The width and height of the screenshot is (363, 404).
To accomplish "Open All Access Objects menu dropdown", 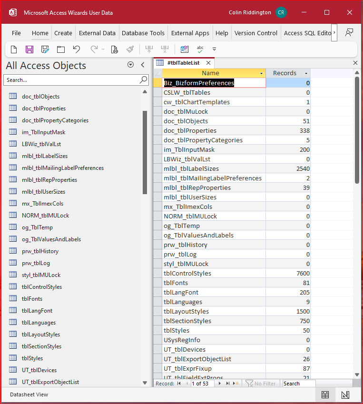I will (x=131, y=65).
